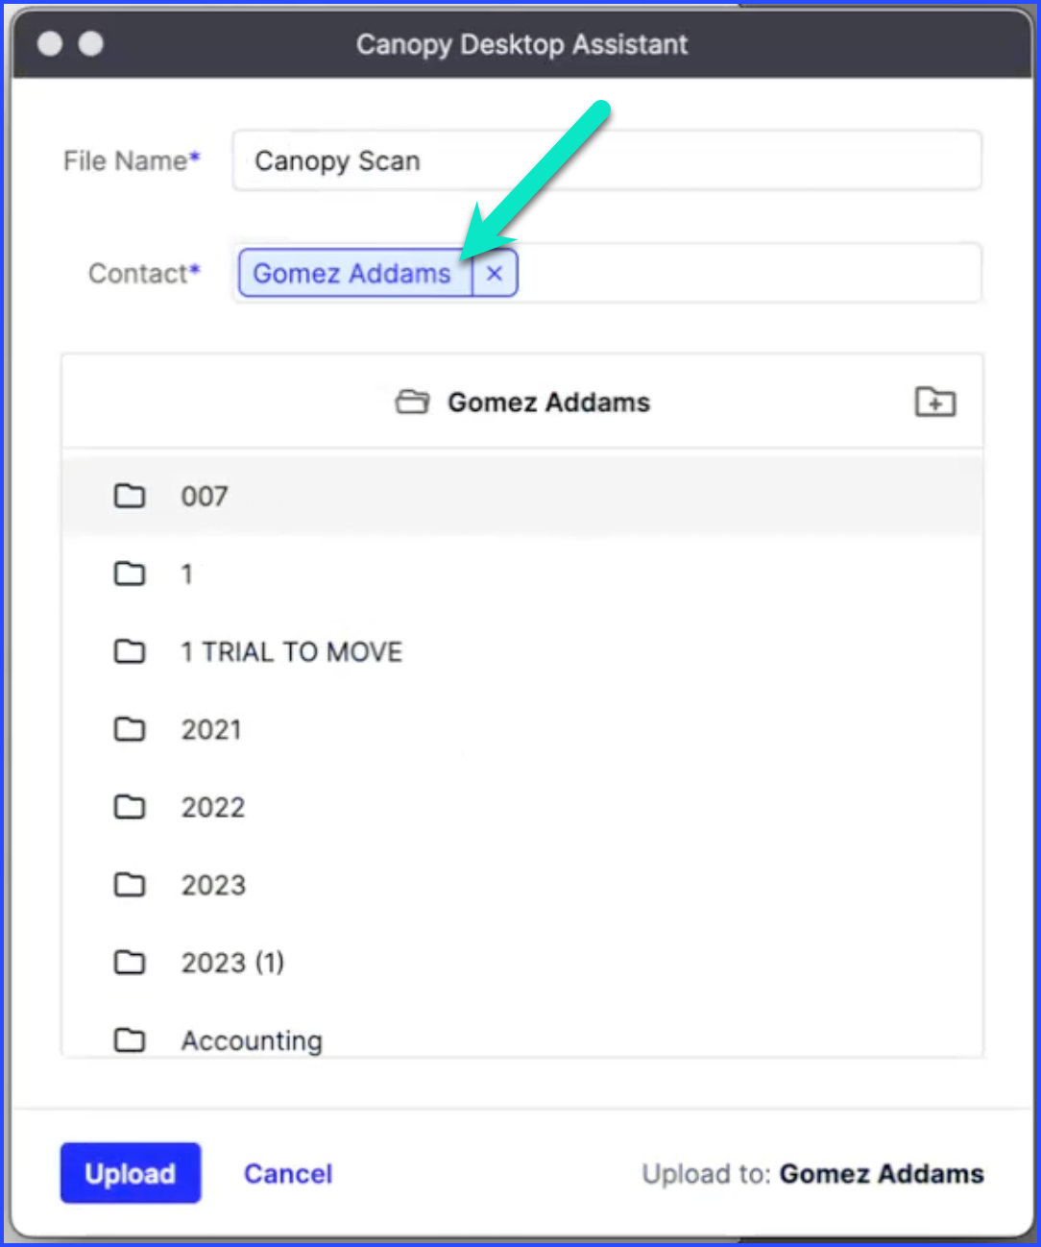Click the folder icon next to Accounting

pyautogui.click(x=130, y=1039)
